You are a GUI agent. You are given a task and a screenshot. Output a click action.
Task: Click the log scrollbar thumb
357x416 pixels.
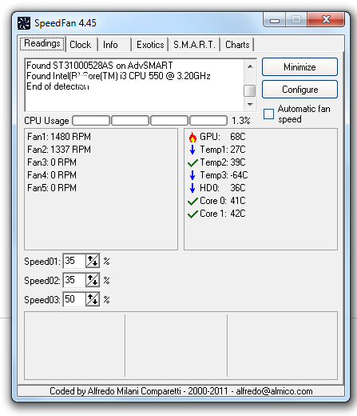click(250, 90)
